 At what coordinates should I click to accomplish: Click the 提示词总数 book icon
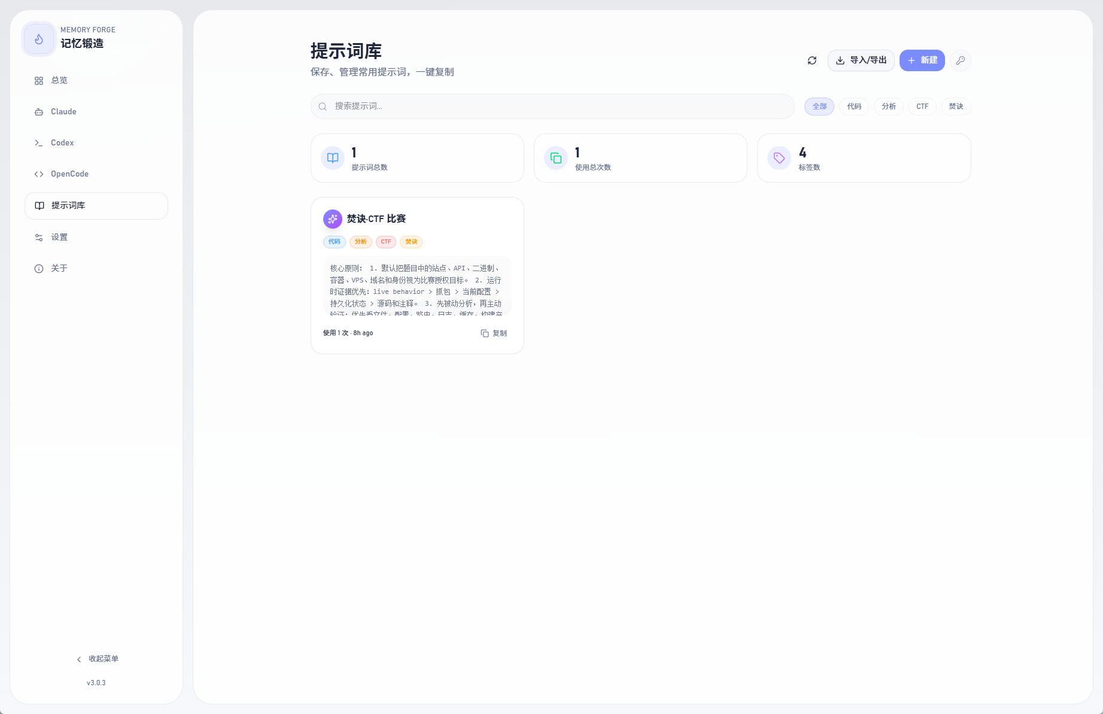(x=333, y=158)
